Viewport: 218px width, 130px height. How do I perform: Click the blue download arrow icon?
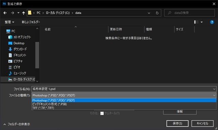[x=10, y=49]
